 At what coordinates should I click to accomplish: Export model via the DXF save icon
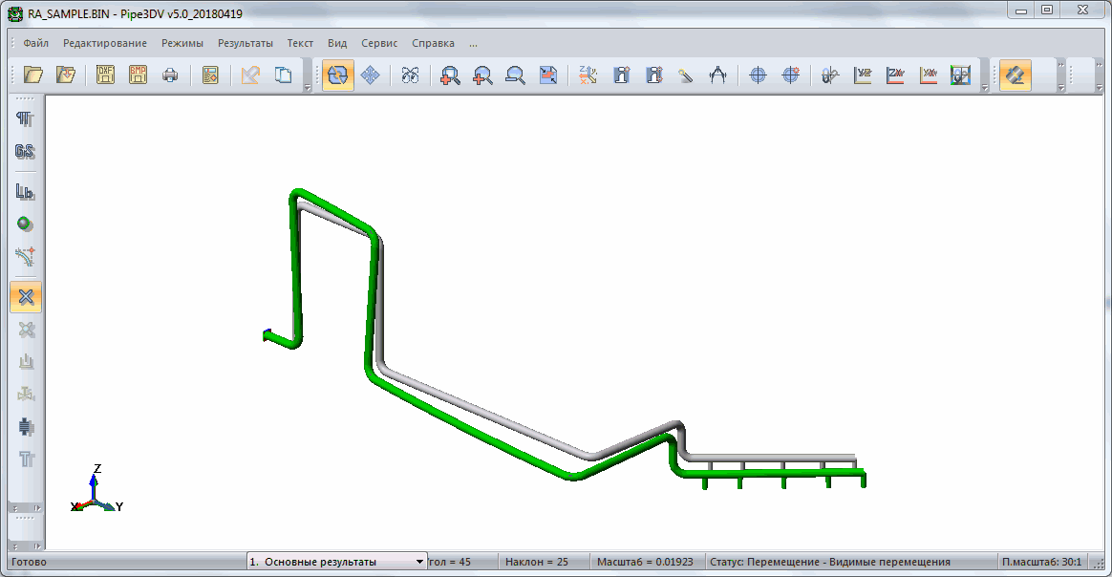105,75
